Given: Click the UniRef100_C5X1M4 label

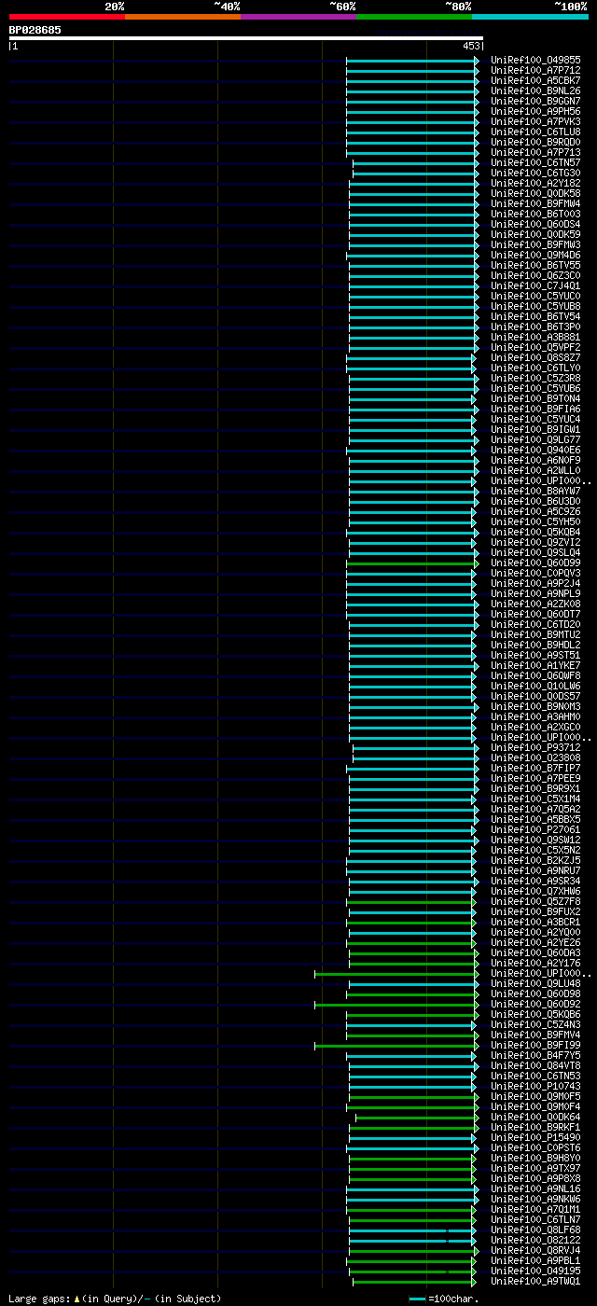Looking at the screenshot, I should (x=535, y=799).
